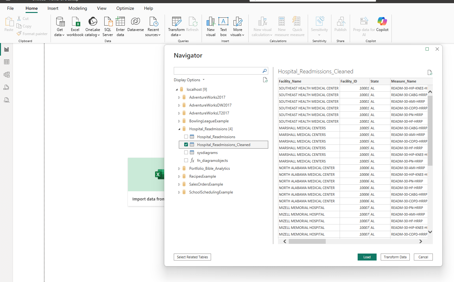454x282 pixels.
Task: Open Enter data table tool
Action: pyautogui.click(x=120, y=27)
